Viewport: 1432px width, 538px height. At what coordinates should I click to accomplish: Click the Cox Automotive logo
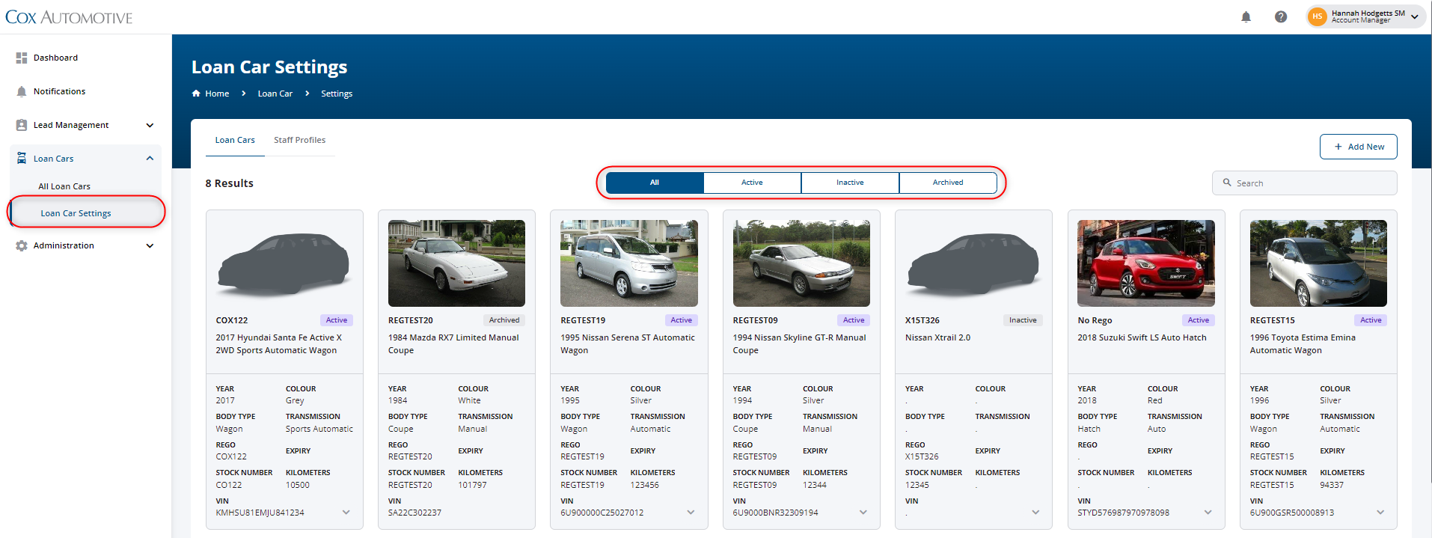point(69,17)
